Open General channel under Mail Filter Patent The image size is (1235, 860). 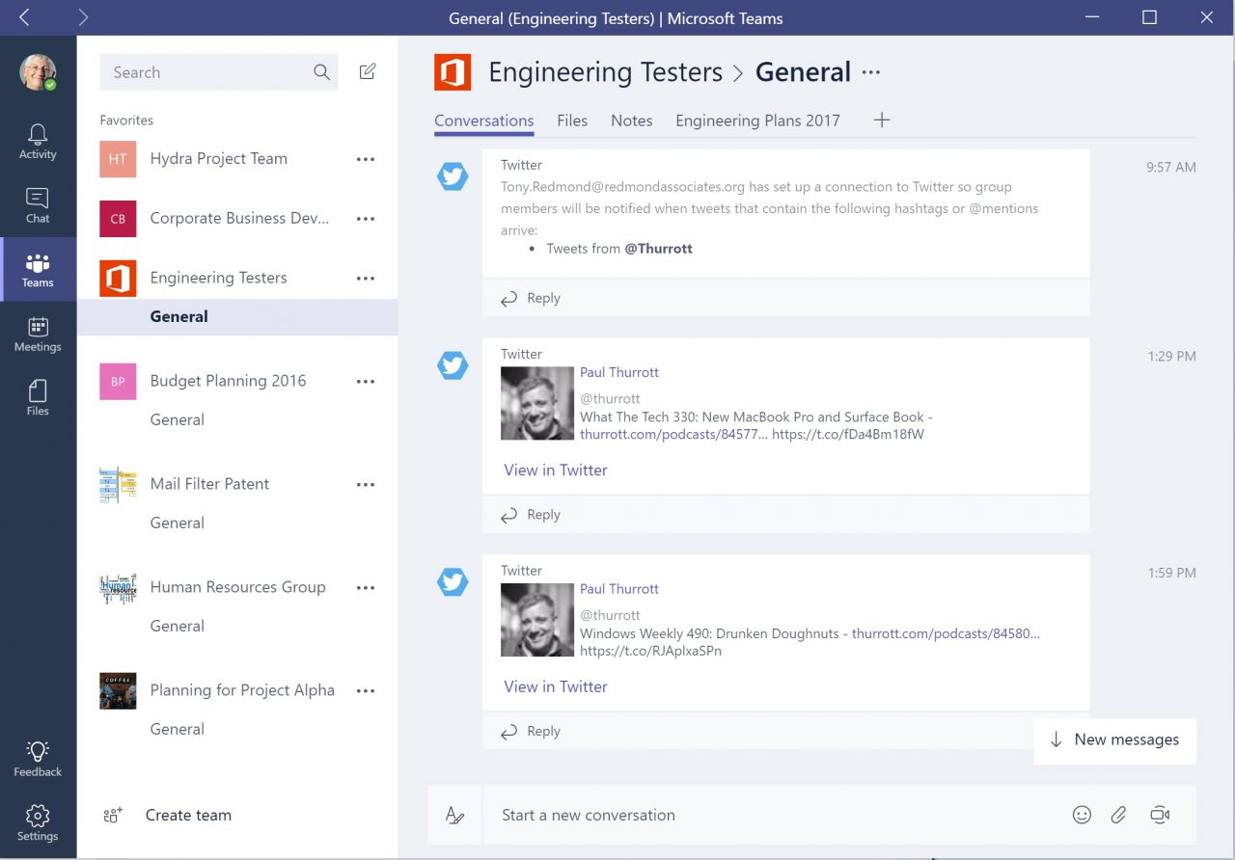click(x=178, y=523)
